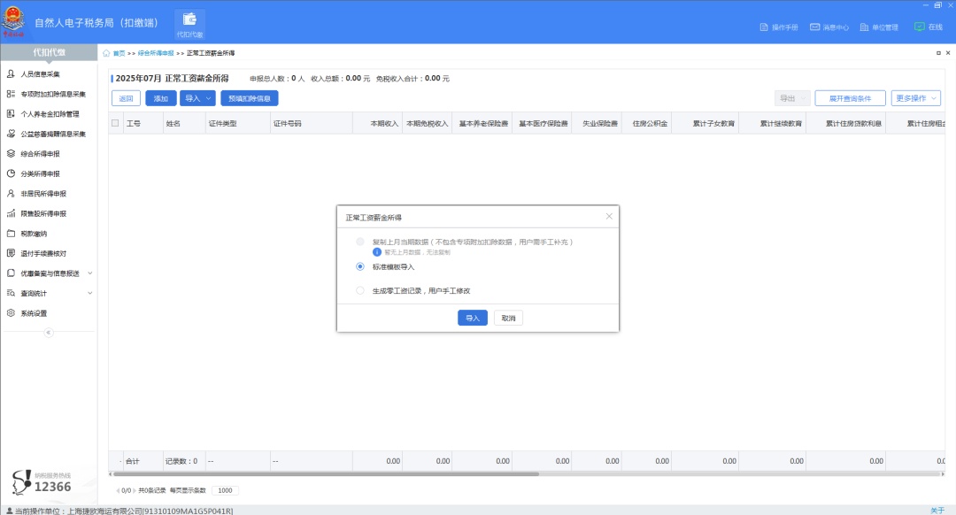Click the blue 导入 button in dialog
Image resolution: width=956 pixels, height=515 pixels.
(472, 318)
